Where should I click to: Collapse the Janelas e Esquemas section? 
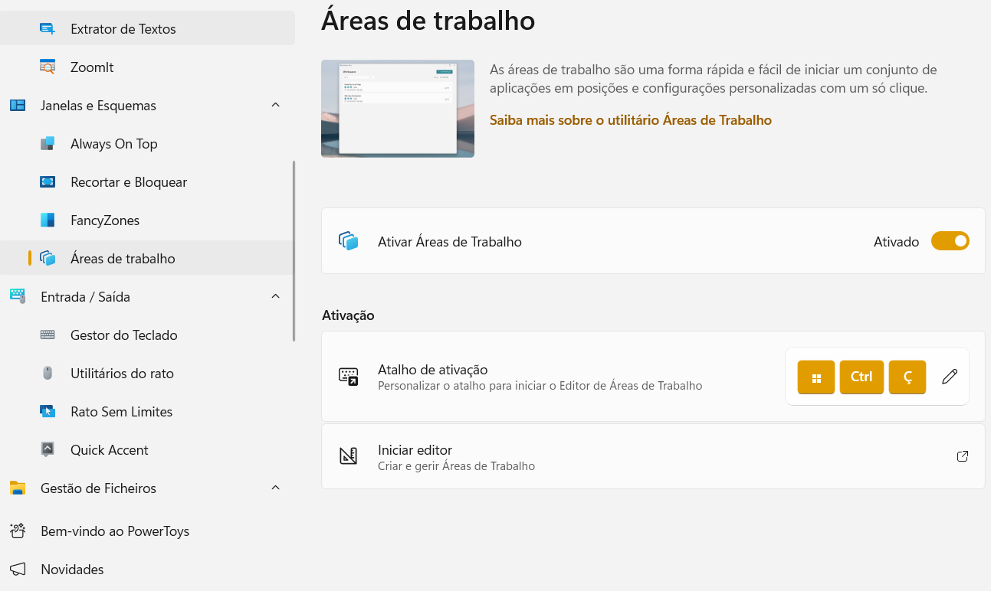pyautogui.click(x=276, y=105)
